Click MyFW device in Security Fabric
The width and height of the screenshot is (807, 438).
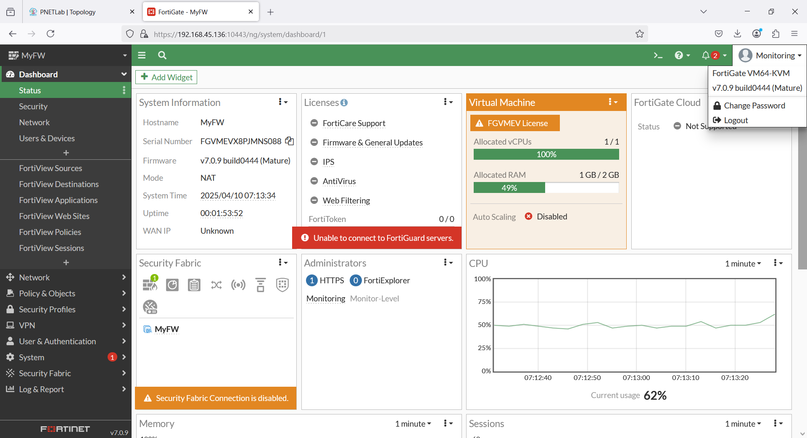(x=167, y=329)
